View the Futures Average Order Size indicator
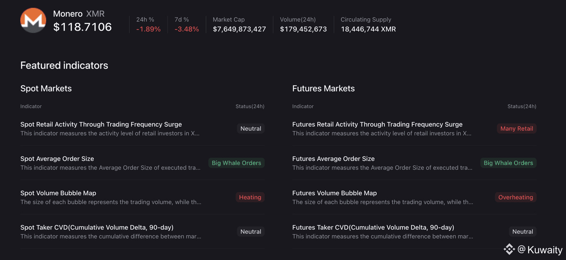 pyautogui.click(x=333, y=159)
